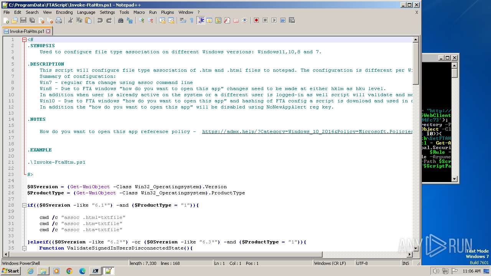Viewport: 491px width, 276px height.
Task: Open the admx.help policy hyperlink
Action: (307, 131)
